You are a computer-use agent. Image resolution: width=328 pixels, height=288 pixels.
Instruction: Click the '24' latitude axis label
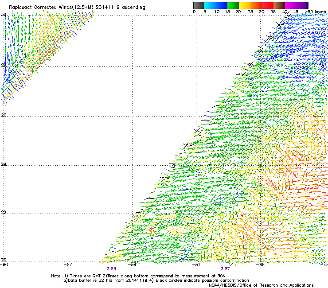pyautogui.click(x=4, y=164)
